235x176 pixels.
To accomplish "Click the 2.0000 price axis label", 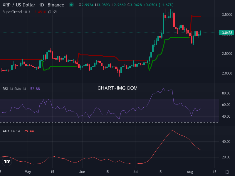I will [227, 73].
